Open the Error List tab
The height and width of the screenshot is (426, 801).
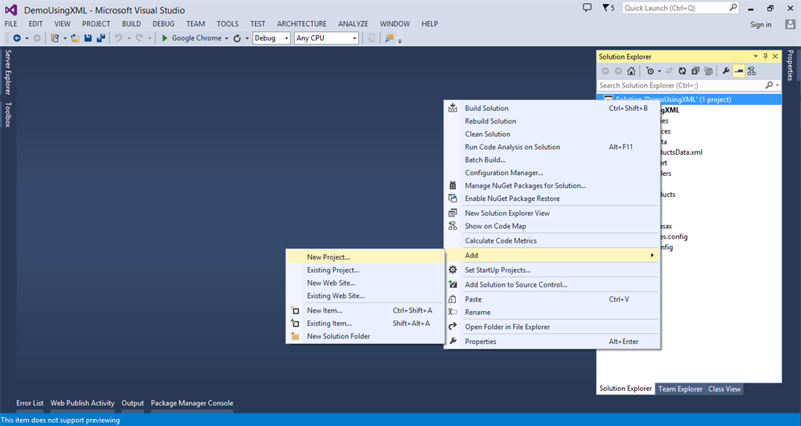pyautogui.click(x=30, y=403)
